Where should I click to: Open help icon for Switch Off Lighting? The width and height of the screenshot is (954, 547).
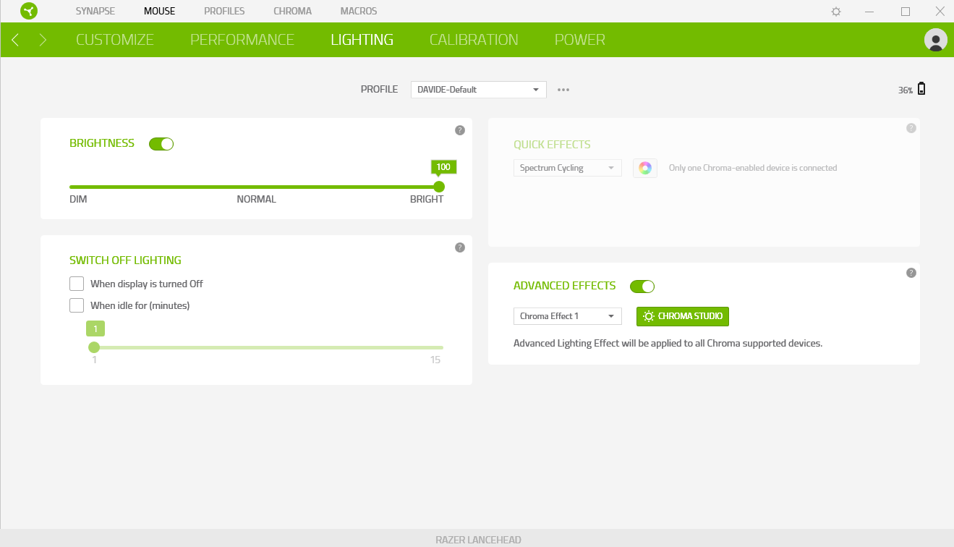460,247
